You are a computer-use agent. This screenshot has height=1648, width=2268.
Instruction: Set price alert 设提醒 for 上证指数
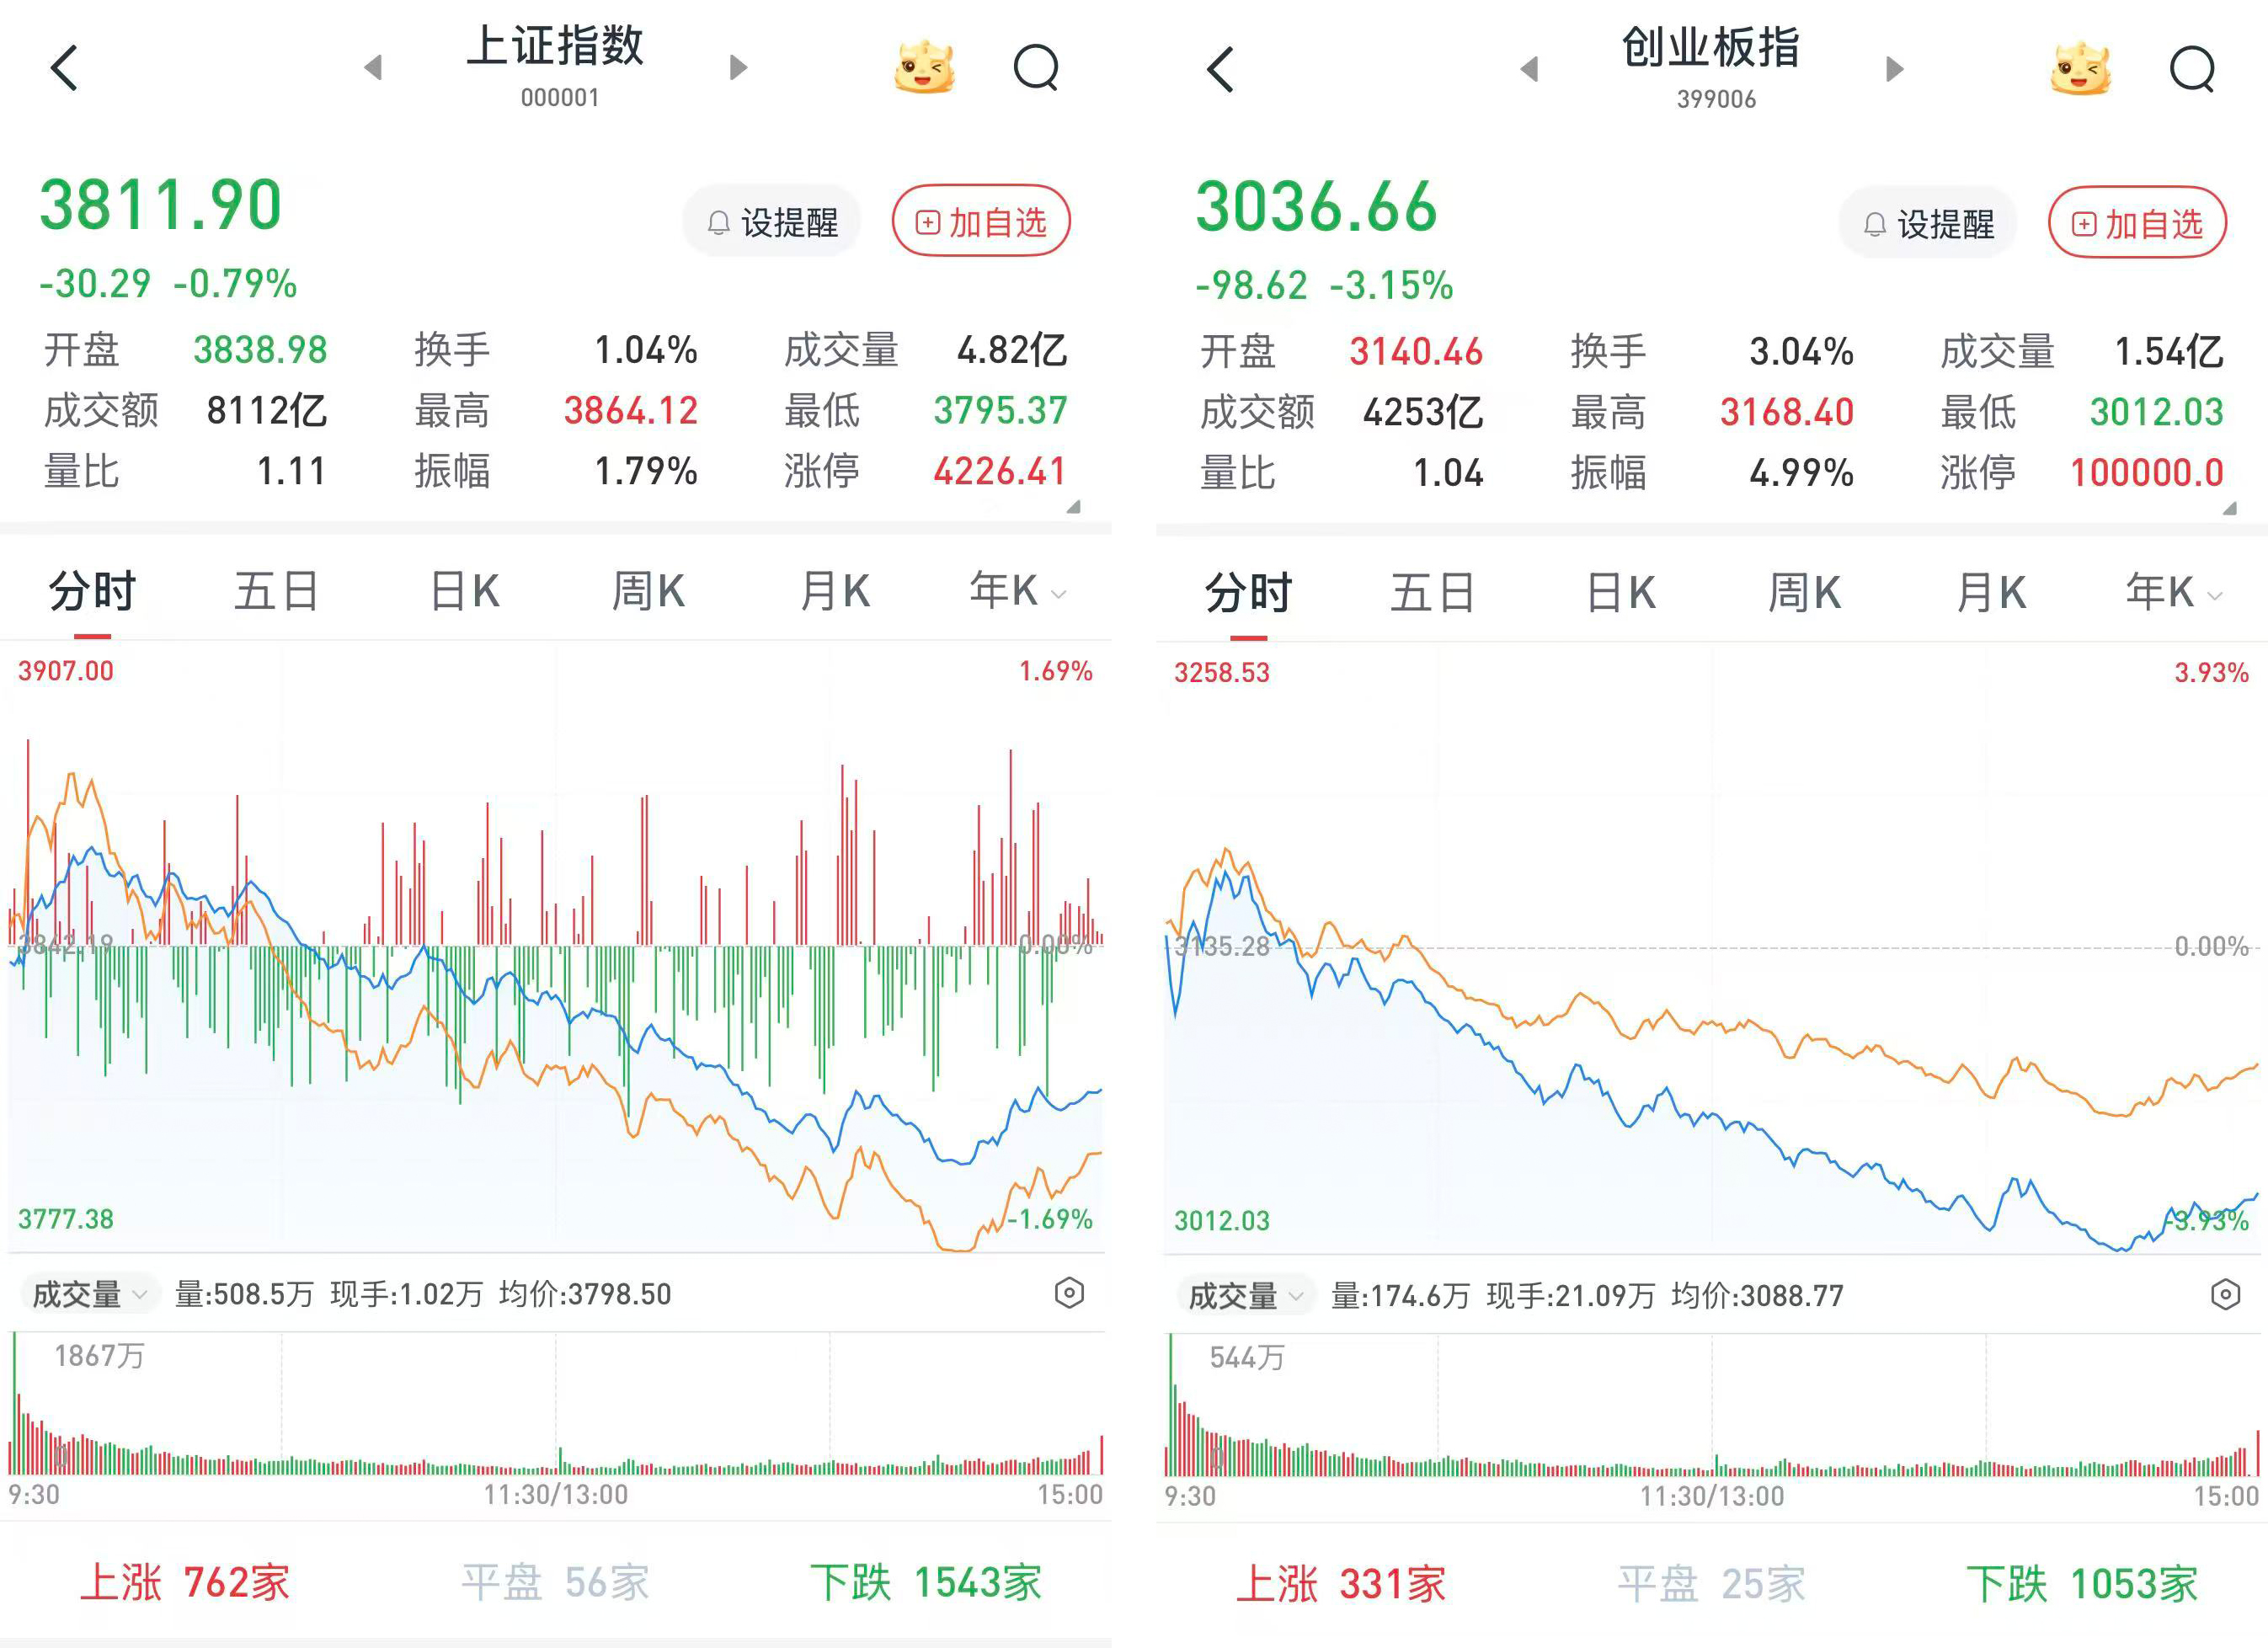coord(771,221)
